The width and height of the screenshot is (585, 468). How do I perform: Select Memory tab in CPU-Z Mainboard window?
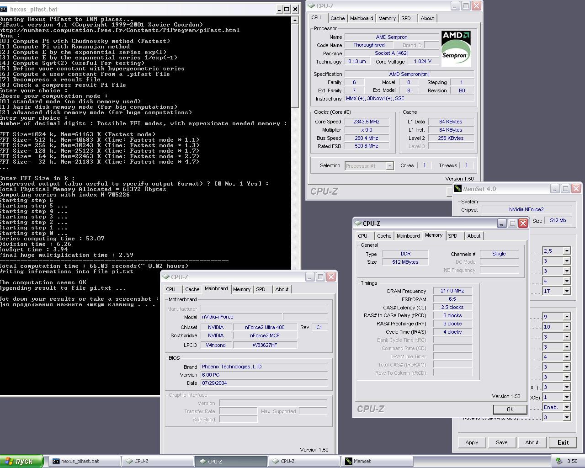[242, 289]
